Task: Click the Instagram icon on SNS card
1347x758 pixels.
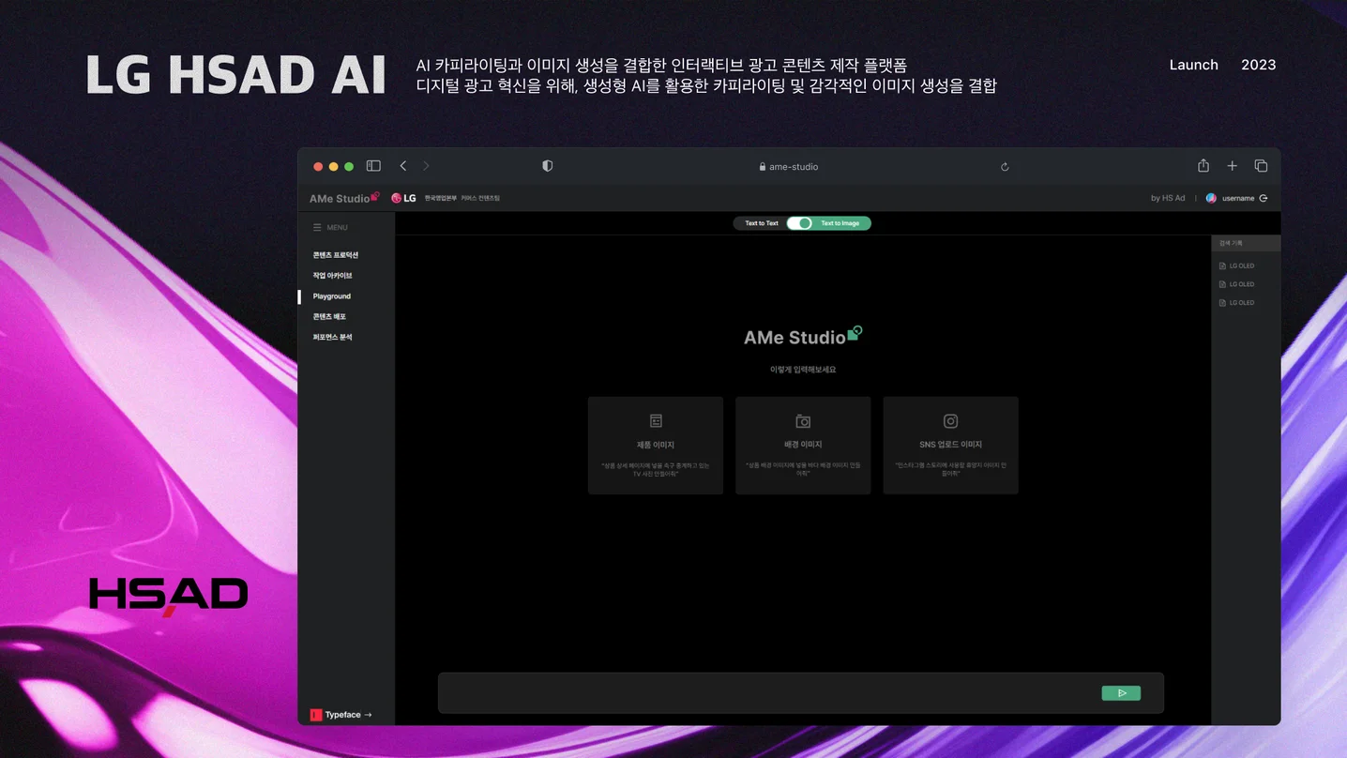Action: click(950, 421)
